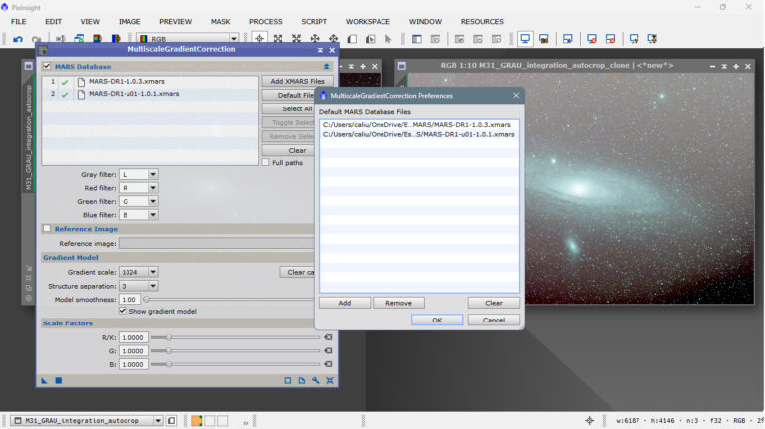Open the IMAGE menu
The width and height of the screenshot is (765, 429).
pos(129,22)
